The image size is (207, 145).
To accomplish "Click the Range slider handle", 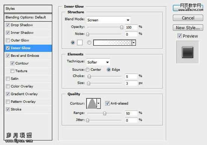I will (105, 113).
